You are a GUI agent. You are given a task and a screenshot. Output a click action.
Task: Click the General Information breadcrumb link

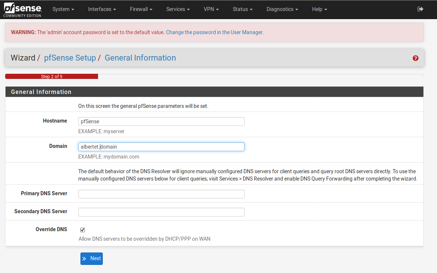tap(140, 58)
